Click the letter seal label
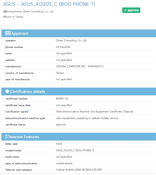Screen dimensions: 156x175 [11, 144]
